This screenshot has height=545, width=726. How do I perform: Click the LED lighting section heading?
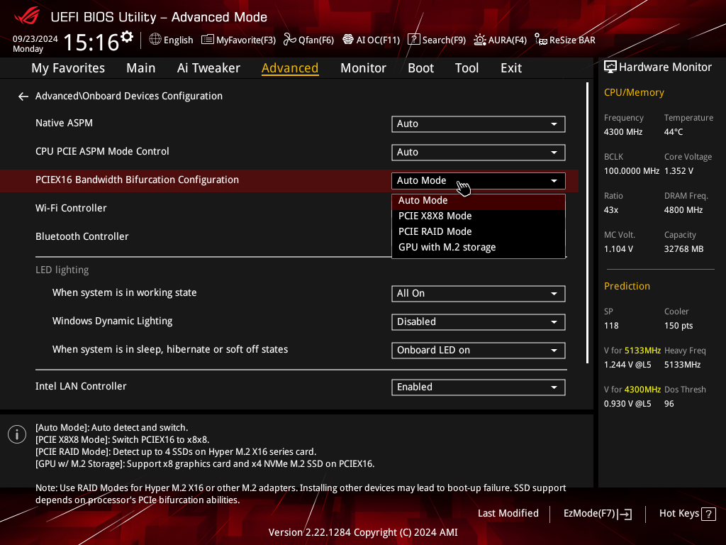[62, 270]
